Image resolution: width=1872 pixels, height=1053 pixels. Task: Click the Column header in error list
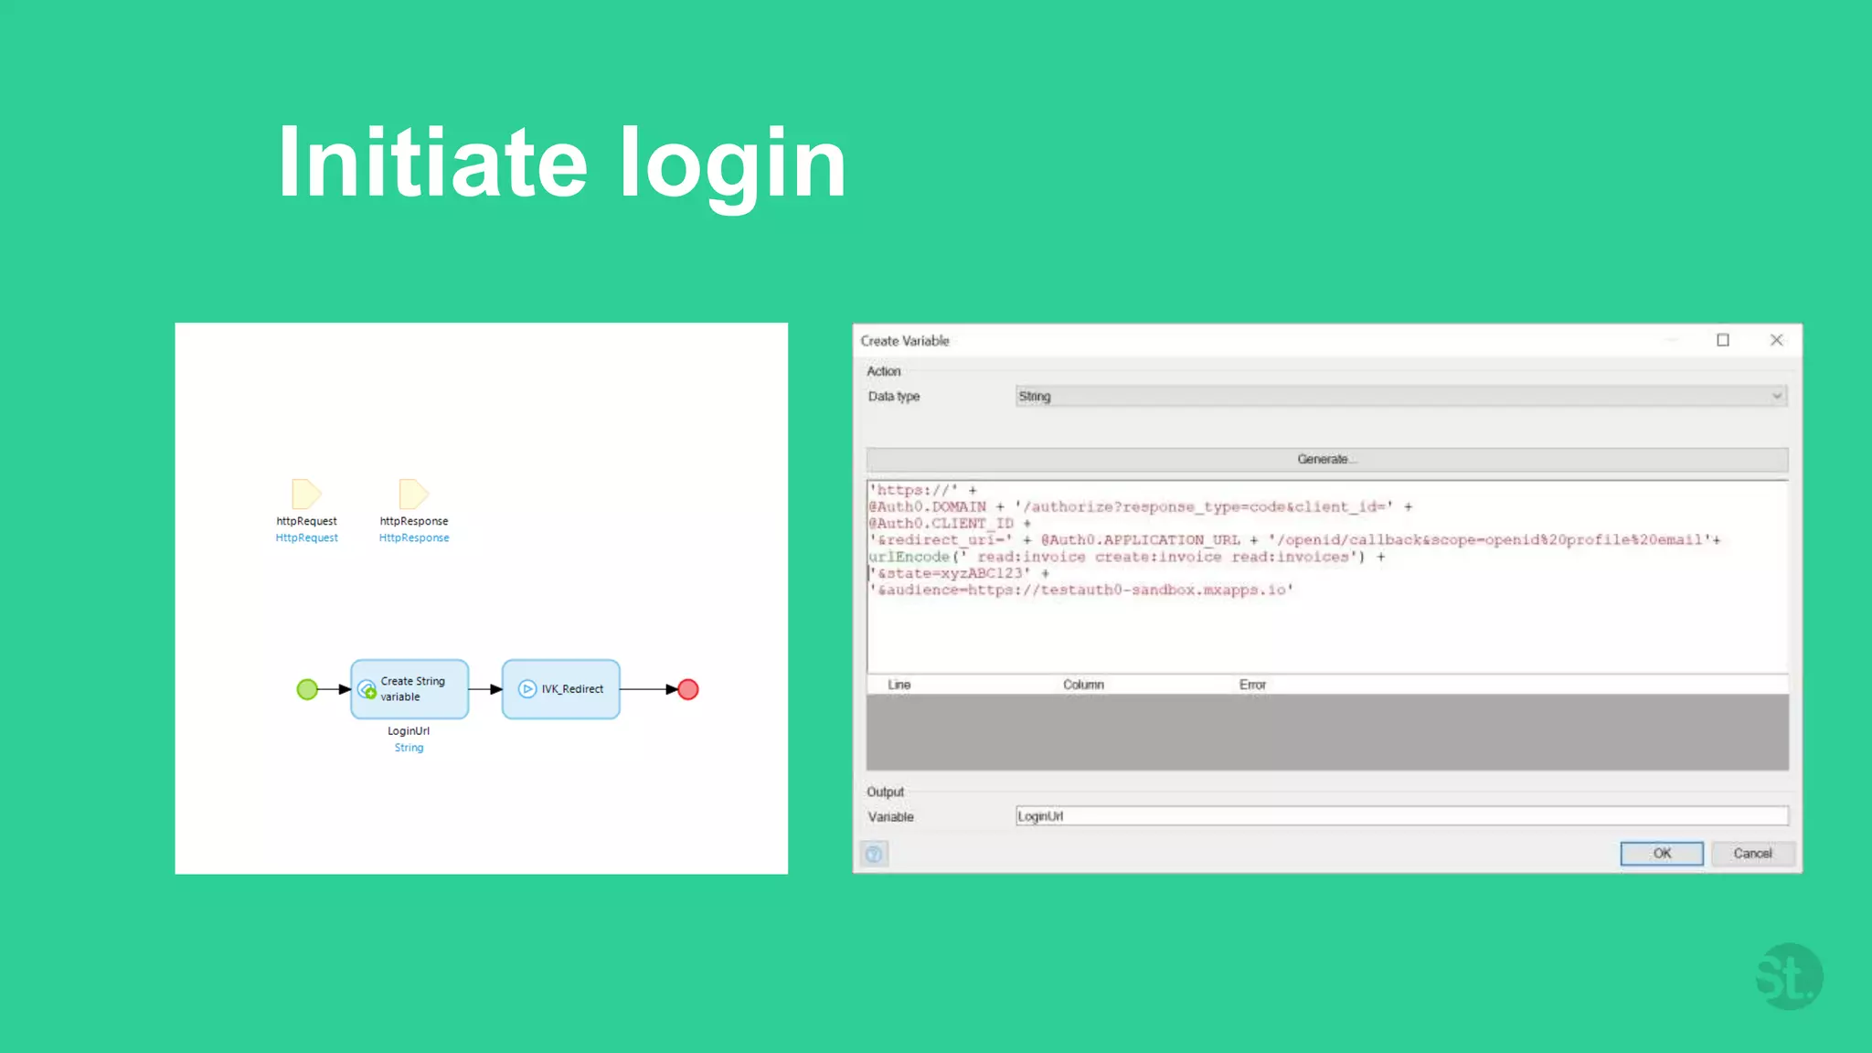(x=1083, y=685)
